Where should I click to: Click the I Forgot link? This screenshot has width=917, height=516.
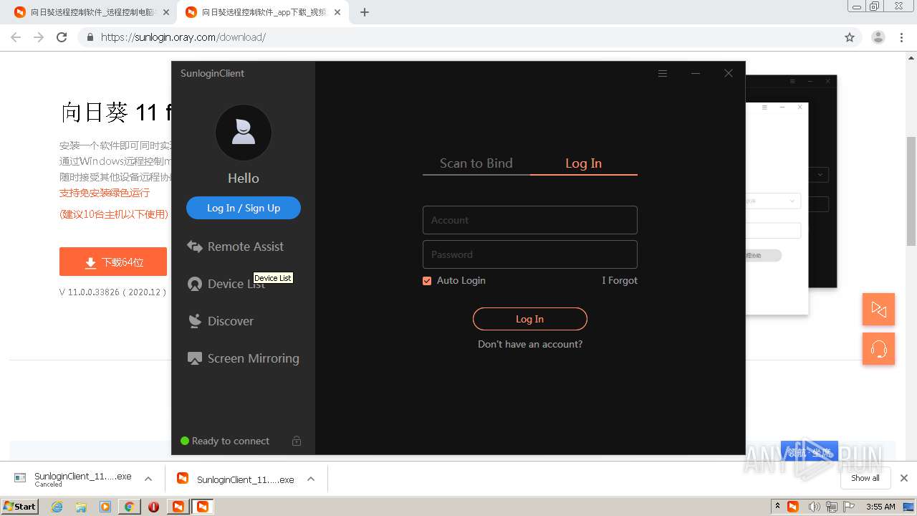[x=620, y=280]
